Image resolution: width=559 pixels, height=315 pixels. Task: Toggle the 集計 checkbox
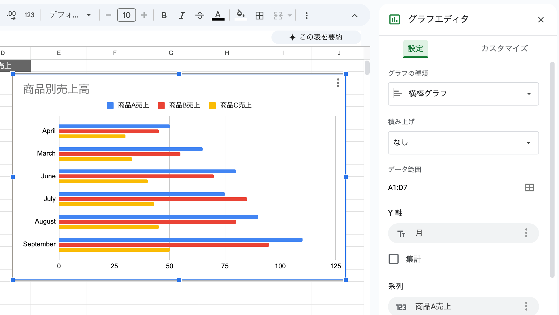393,259
